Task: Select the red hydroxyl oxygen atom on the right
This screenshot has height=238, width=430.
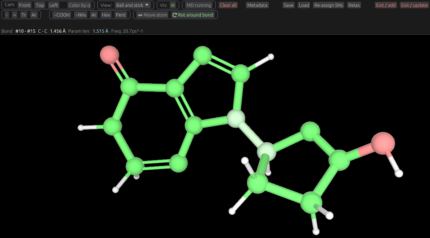Action: pyautogui.click(x=383, y=143)
